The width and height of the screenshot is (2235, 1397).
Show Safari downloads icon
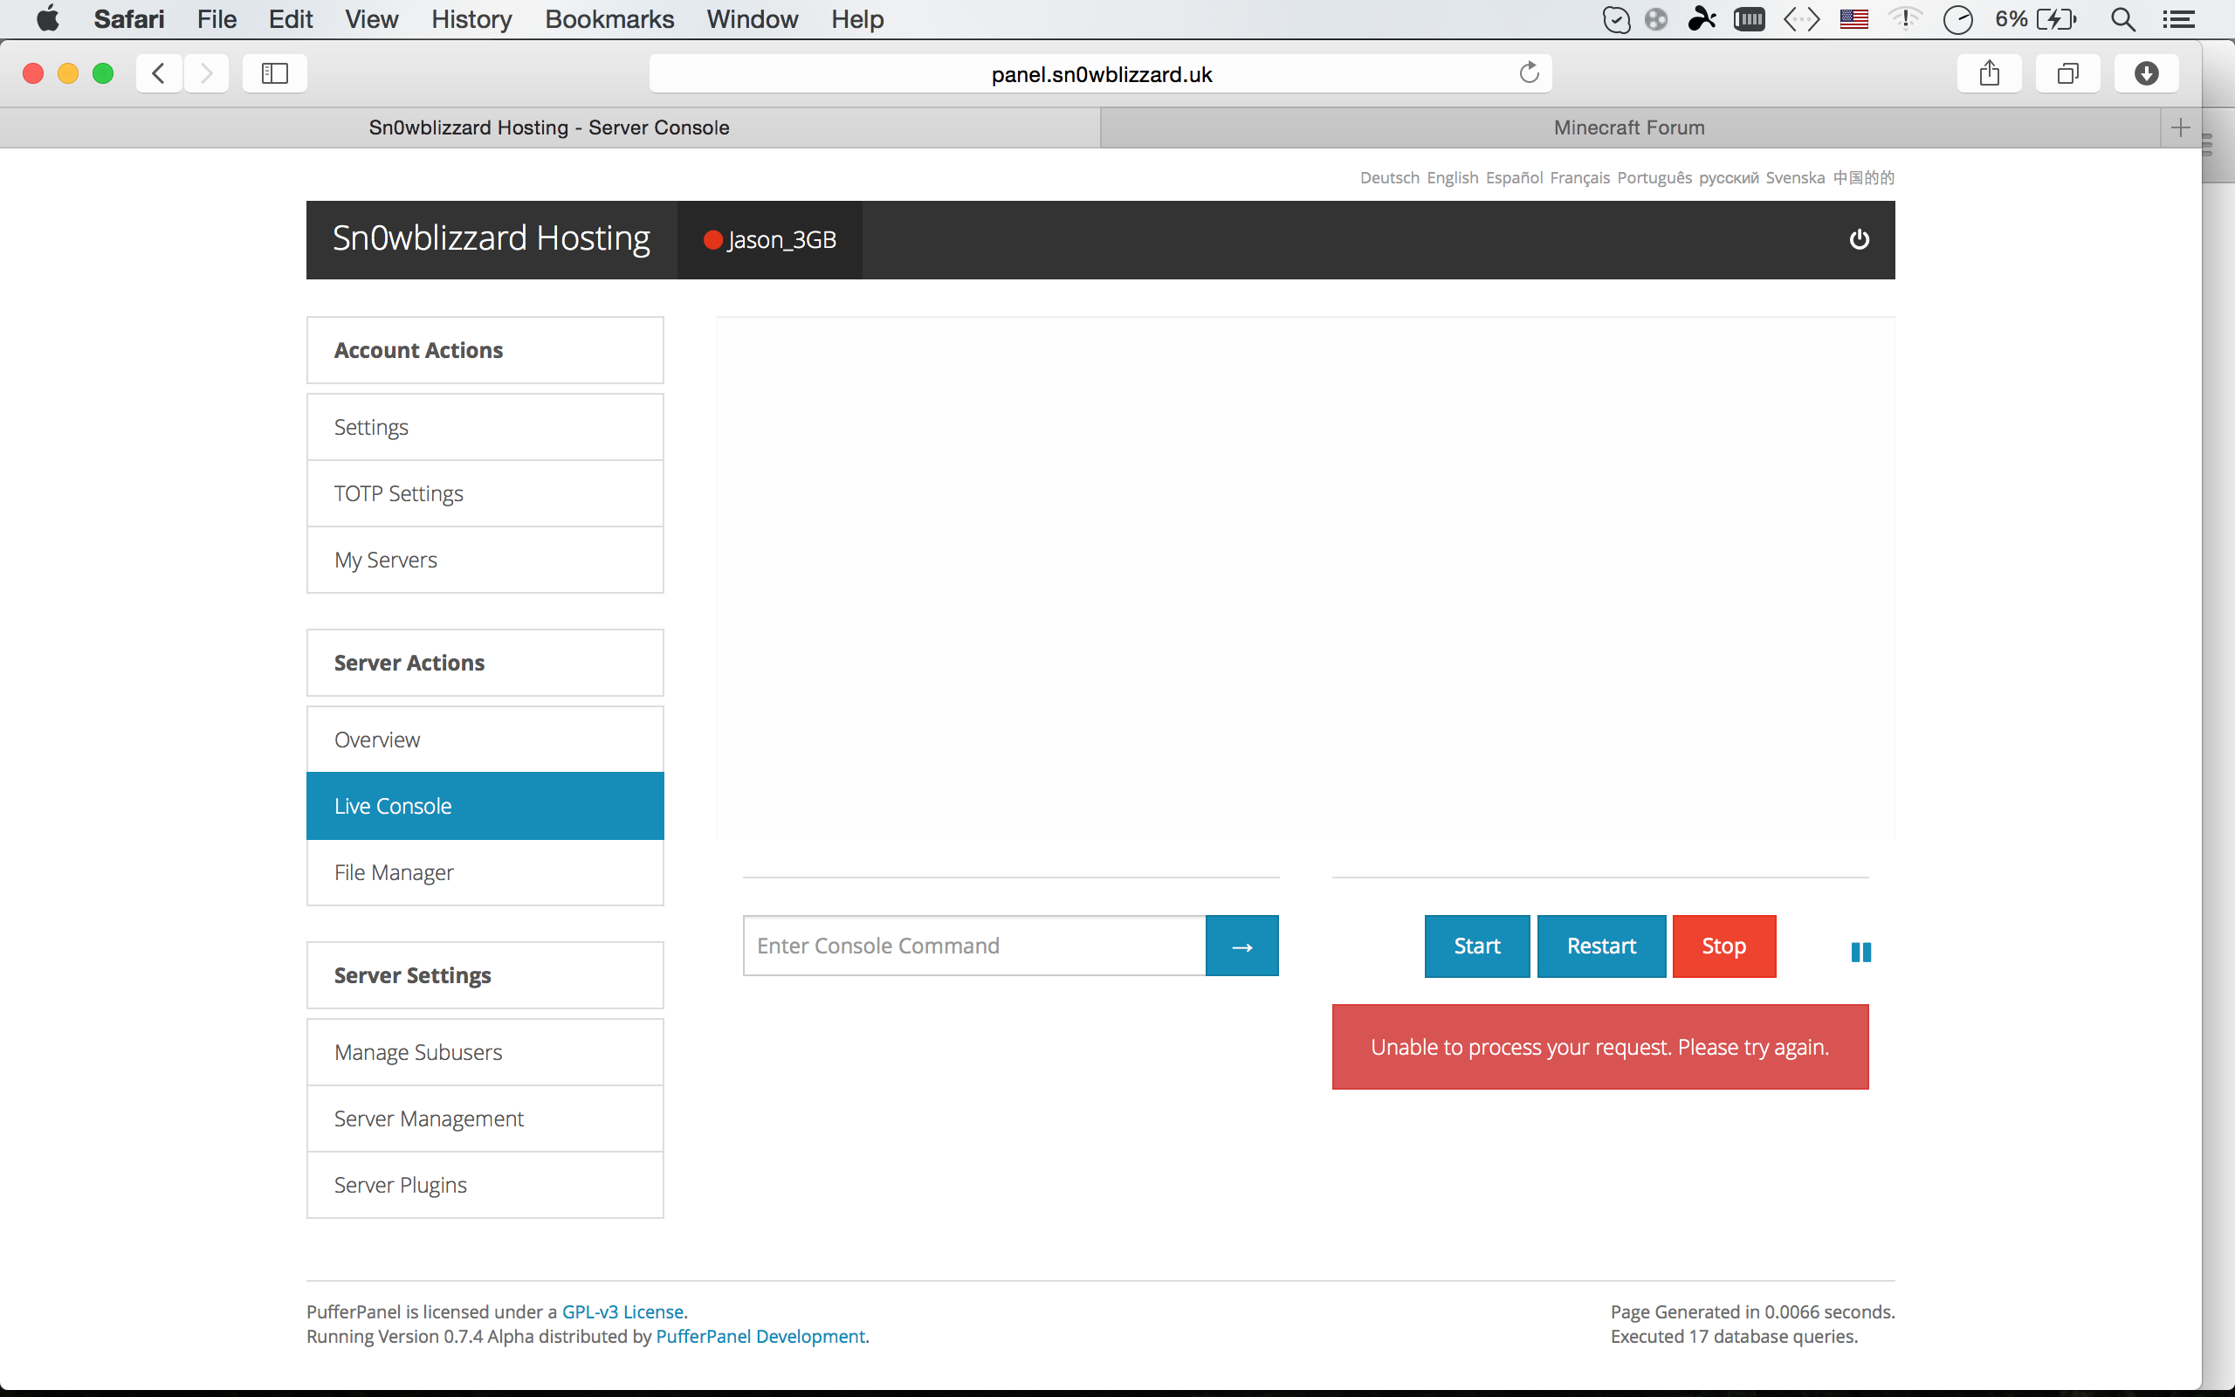(2145, 73)
